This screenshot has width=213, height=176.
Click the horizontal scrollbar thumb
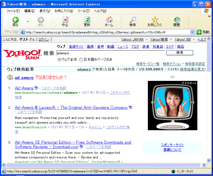pyautogui.click(x=103, y=165)
